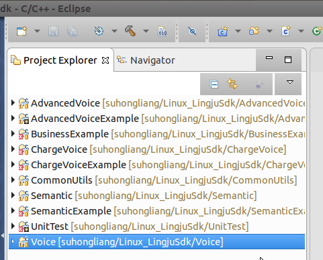Open the New wizard dropdown arrow
This screenshot has width=323, height=260.
tap(37, 31)
